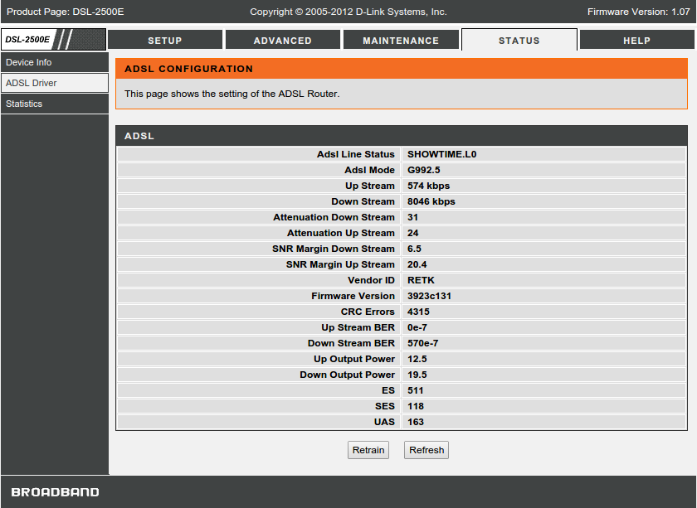Click the Down Stream BER value 570e-7
The width and height of the screenshot is (697, 508).
422,343
